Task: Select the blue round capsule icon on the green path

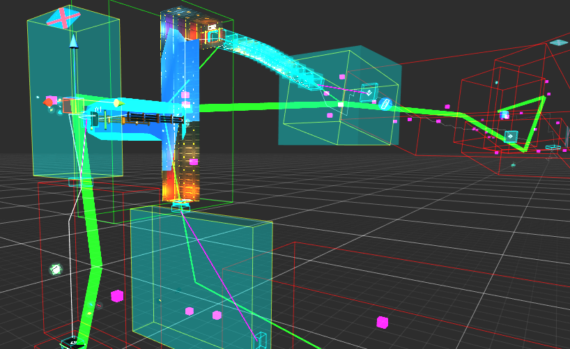Action: pyautogui.click(x=385, y=104)
